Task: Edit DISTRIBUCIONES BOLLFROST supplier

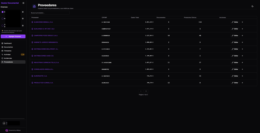Action: tap(235, 49)
